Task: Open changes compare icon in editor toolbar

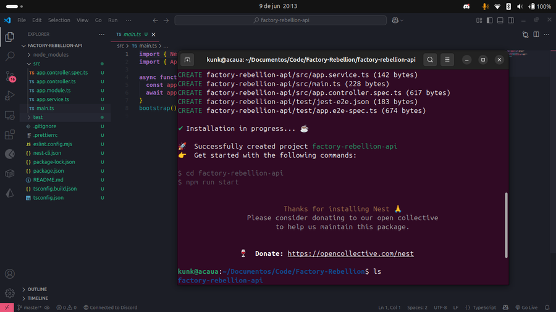Action: click(x=526, y=35)
